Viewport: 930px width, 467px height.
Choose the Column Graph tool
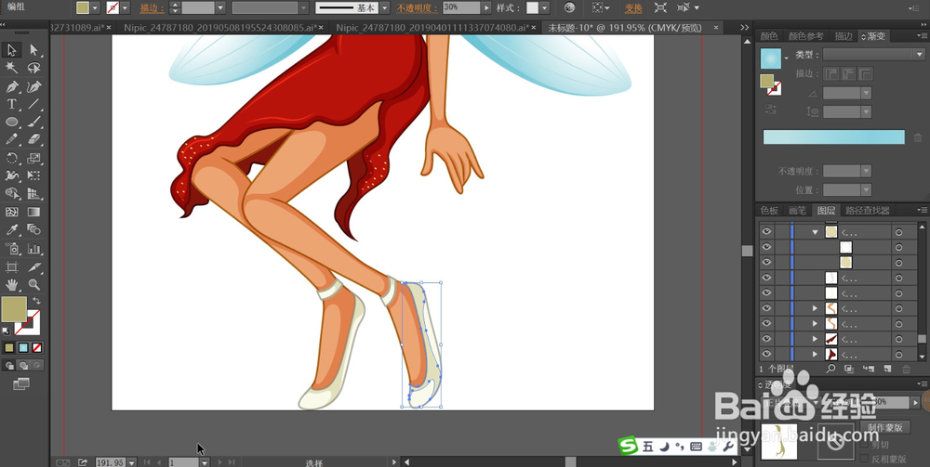click(x=33, y=249)
